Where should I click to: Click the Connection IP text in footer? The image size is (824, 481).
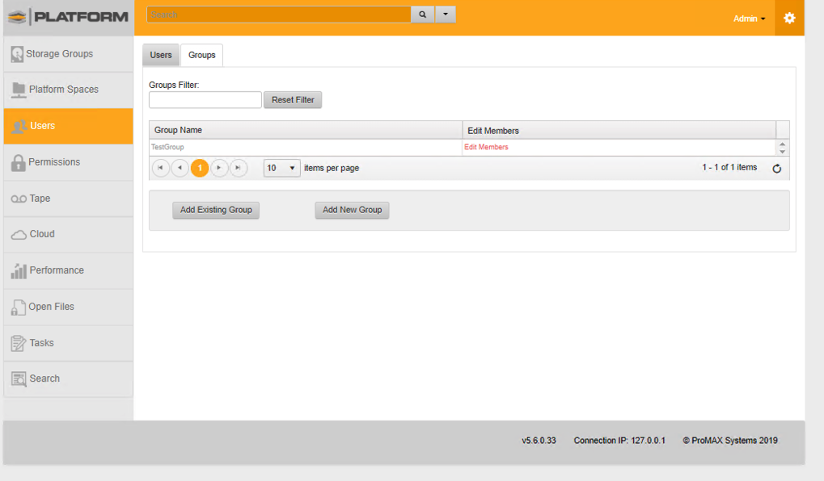click(619, 441)
